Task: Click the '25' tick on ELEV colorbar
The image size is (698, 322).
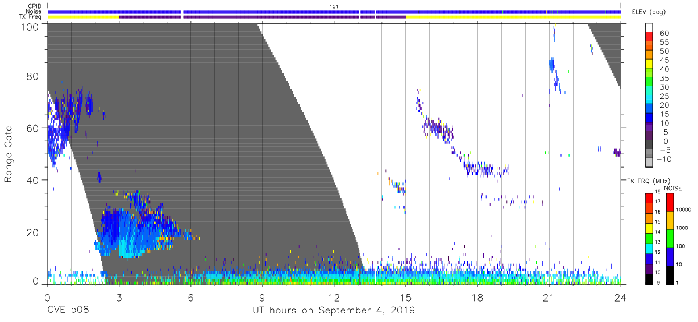Action: click(664, 96)
